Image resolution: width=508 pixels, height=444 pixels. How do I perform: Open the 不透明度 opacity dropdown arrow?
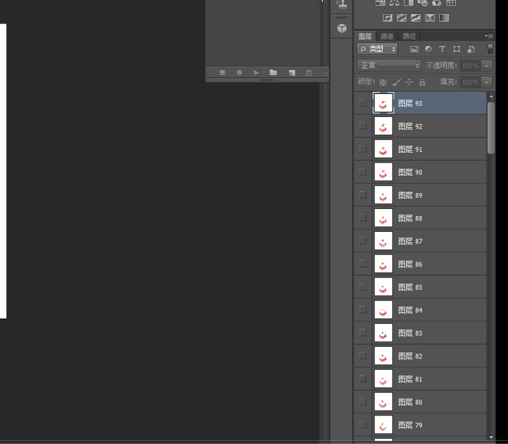point(487,65)
